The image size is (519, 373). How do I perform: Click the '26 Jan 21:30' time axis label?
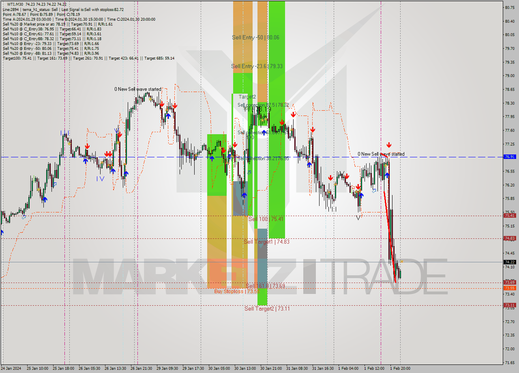pos(141,369)
